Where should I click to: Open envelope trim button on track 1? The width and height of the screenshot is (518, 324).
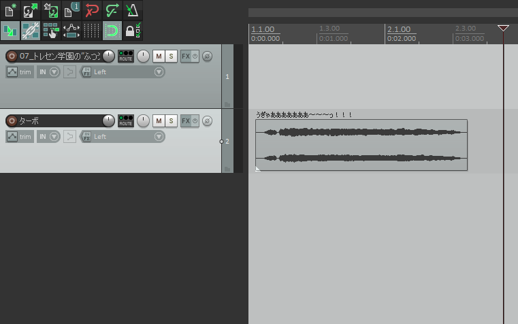click(x=20, y=72)
